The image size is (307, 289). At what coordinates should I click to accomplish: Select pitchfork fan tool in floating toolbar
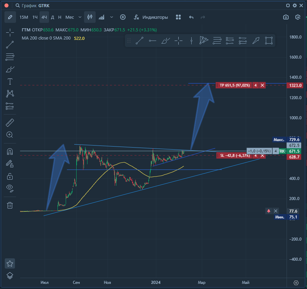coord(204,41)
